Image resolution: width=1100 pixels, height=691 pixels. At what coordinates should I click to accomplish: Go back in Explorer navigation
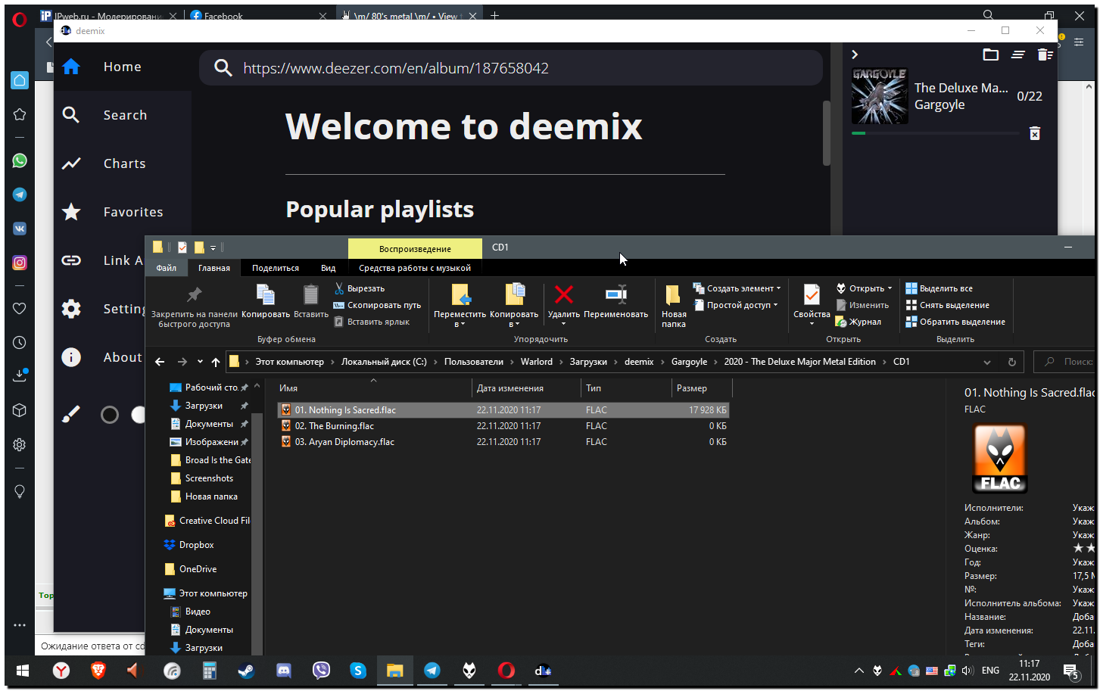click(160, 362)
